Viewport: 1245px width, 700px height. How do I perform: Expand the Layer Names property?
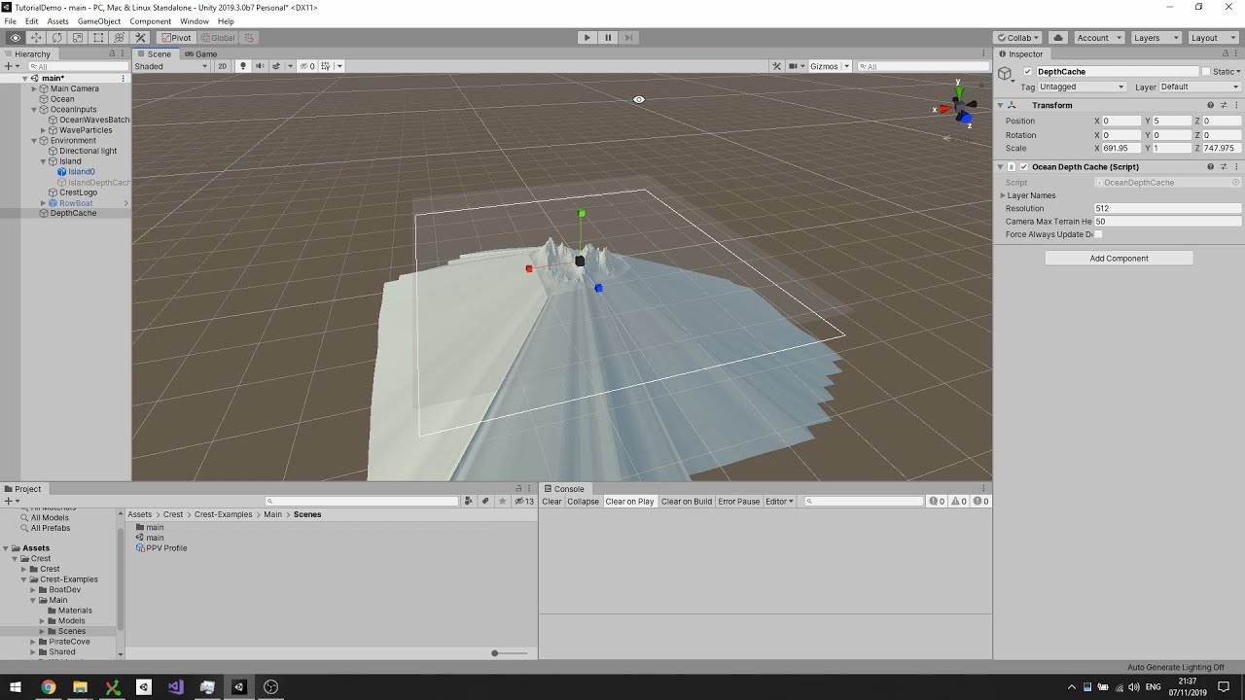1003,195
